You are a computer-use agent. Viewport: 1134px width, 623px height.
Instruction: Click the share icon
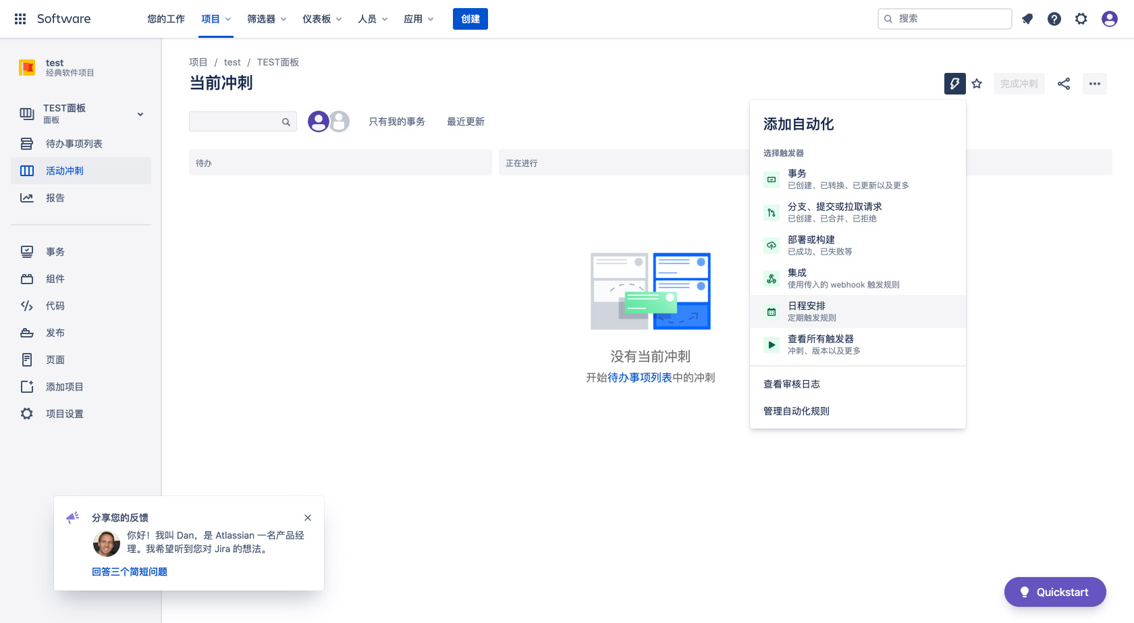point(1064,84)
